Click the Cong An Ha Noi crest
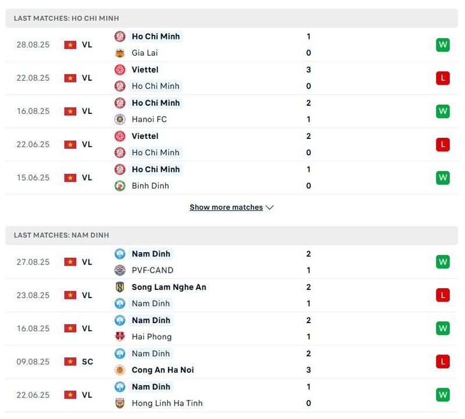 120,370
